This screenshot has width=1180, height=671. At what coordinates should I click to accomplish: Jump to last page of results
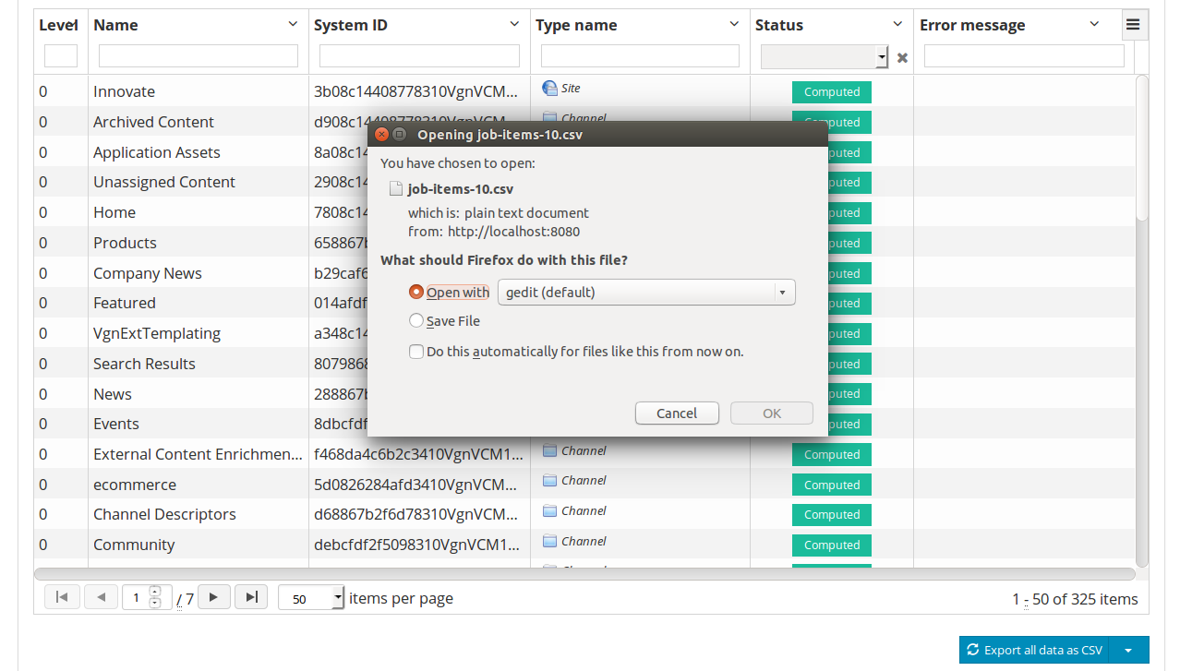pos(251,597)
